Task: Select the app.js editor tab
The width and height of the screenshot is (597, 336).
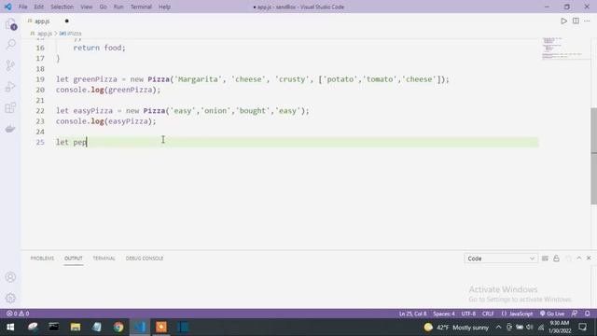Action: 42,21
